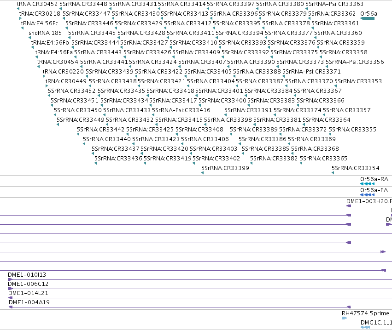The width and height of the screenshot is (392, 330).
Task: Click the tRNA:E4:56Fa label
Action: coord(54,52)
